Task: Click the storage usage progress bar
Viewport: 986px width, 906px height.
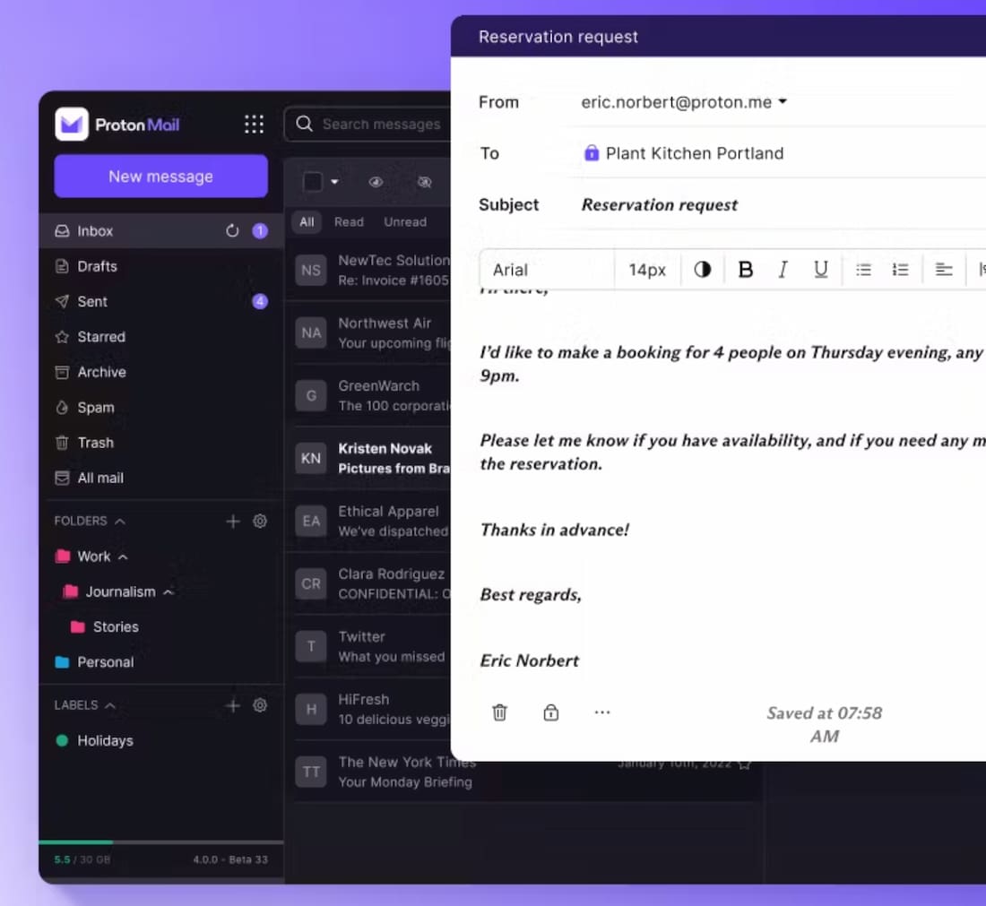Action: tap(161, 841)
